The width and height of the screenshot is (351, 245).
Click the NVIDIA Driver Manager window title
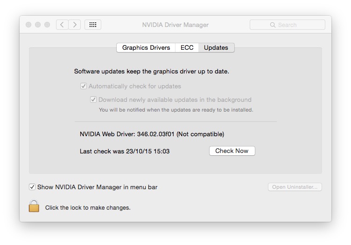175,25
